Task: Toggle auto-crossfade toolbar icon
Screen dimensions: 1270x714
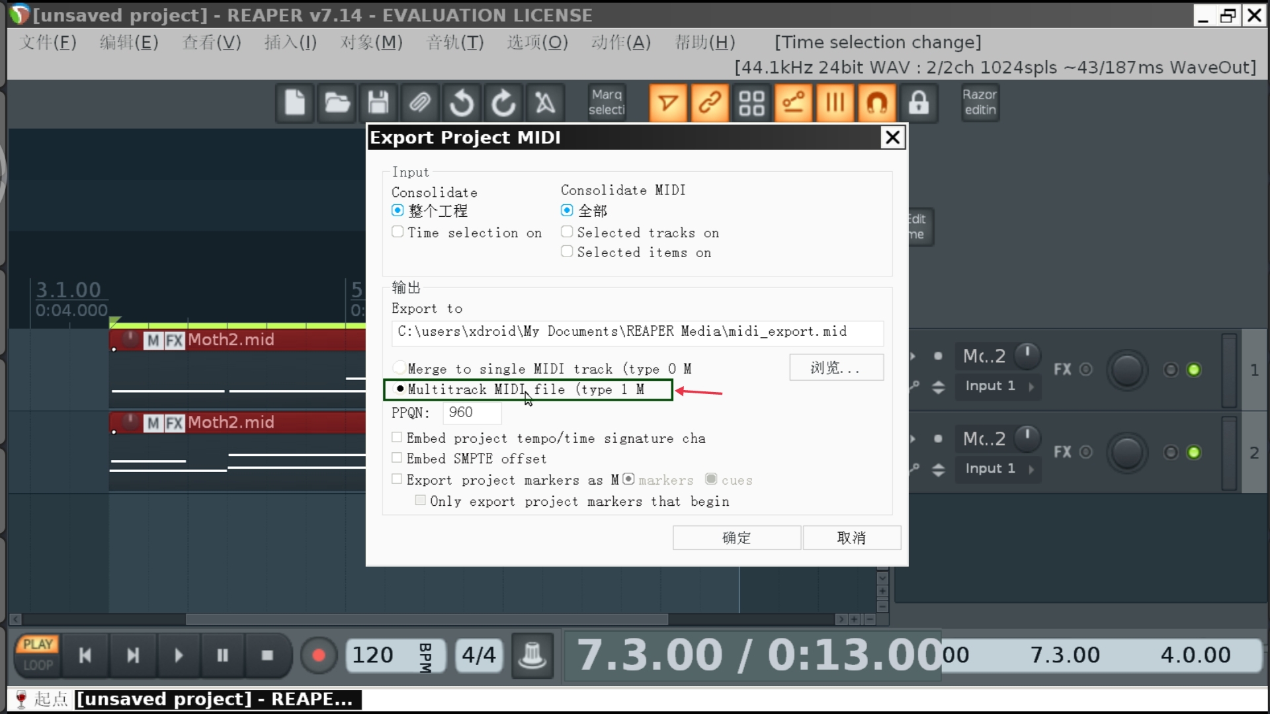Action: click(668, 103)
